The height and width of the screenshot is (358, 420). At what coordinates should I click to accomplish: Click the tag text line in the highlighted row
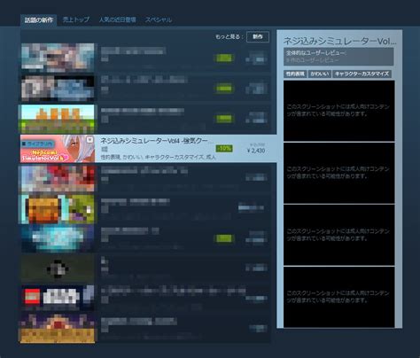pos(158,158)
